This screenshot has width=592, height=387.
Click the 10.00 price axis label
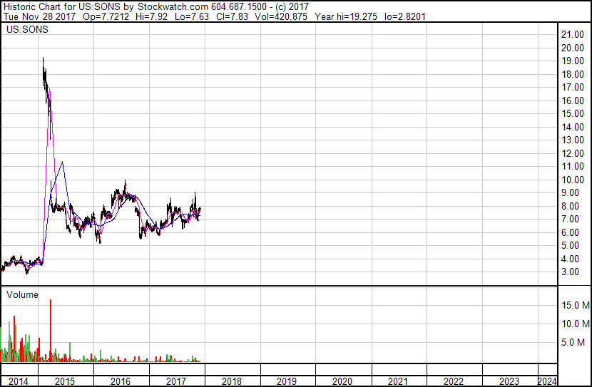tap(573, 180)
